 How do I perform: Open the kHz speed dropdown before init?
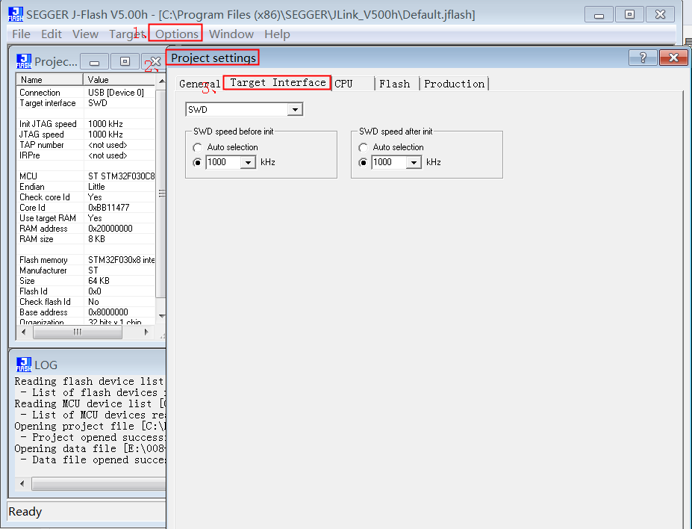coord(250,162)
